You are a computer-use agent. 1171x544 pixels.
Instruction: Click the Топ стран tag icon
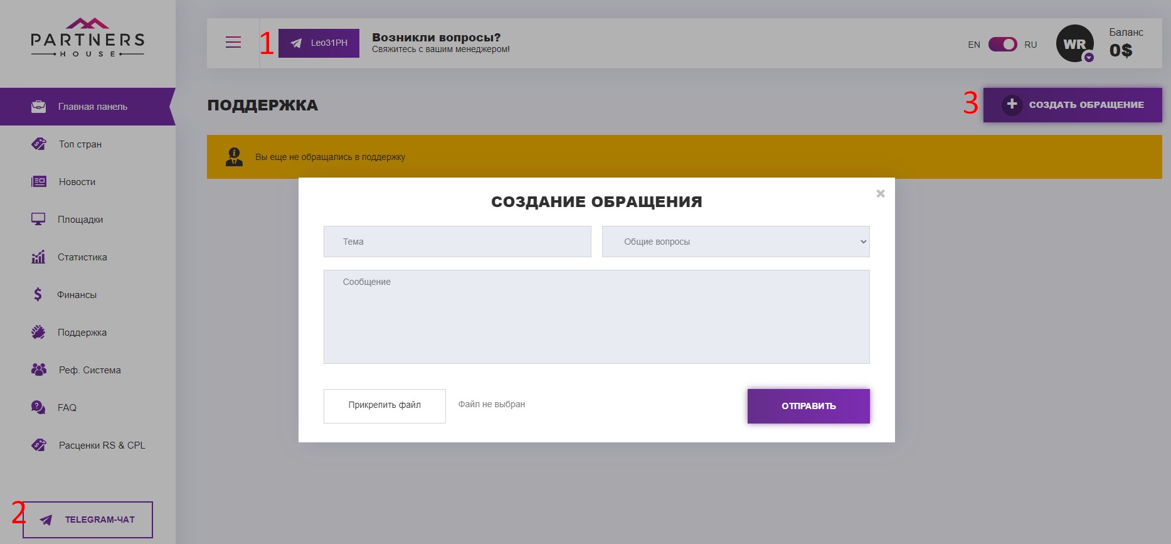pyautogui.click(x=38, y=144)
